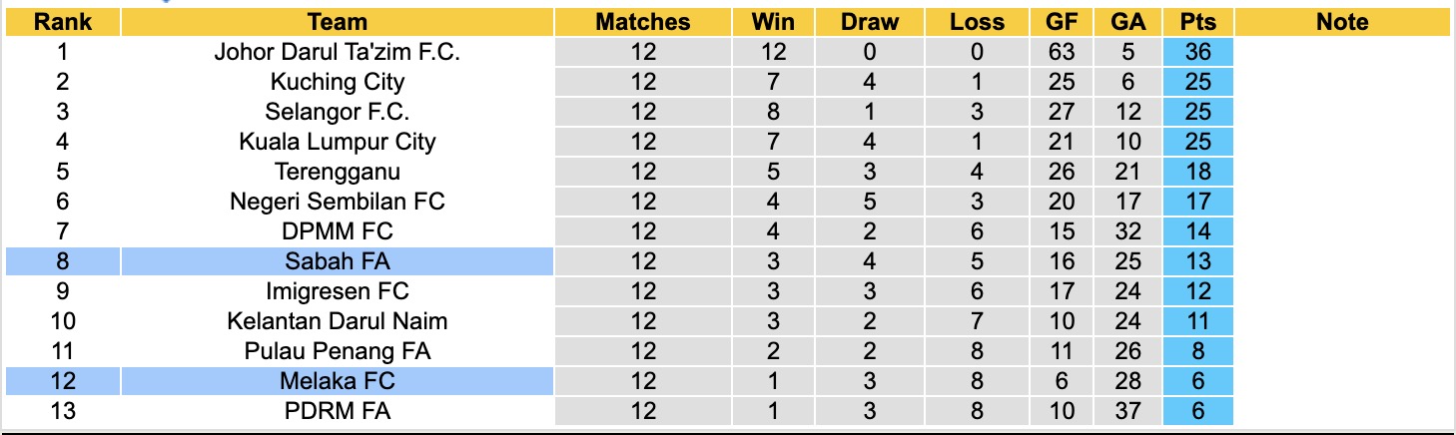1456x435 pixels.
Task: Click Johor's 36 points cell
Action: 1197,52
